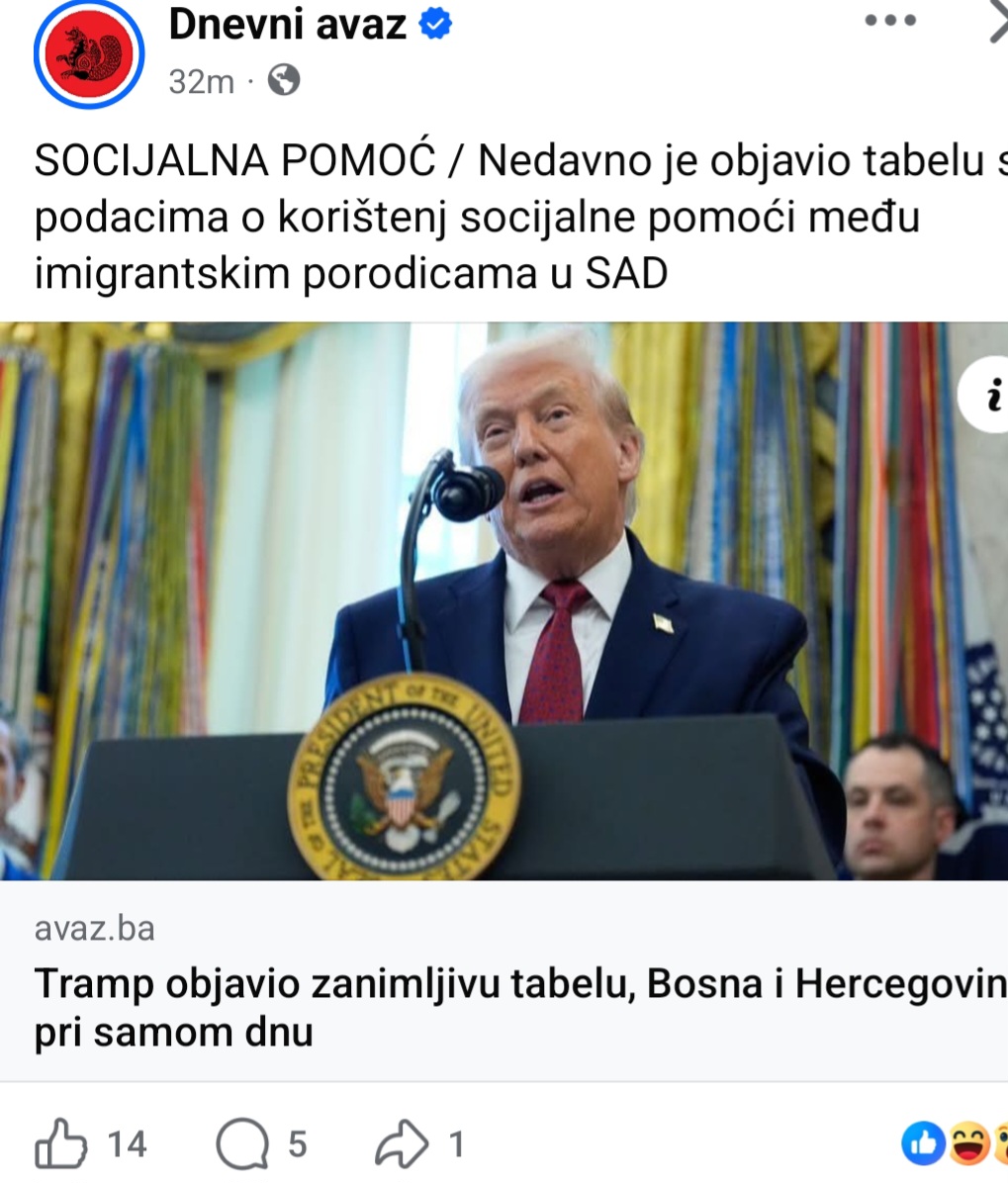
Task: Tap the info button on the image
Action: pos(987,395)
